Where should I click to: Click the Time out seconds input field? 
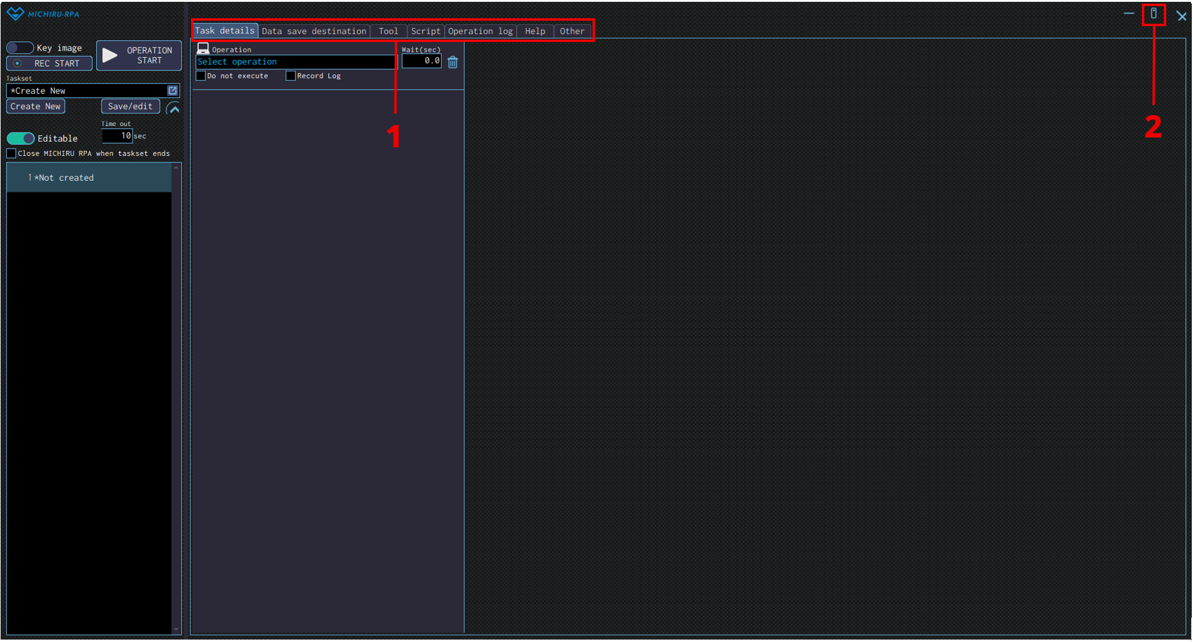tap(117, 136)
